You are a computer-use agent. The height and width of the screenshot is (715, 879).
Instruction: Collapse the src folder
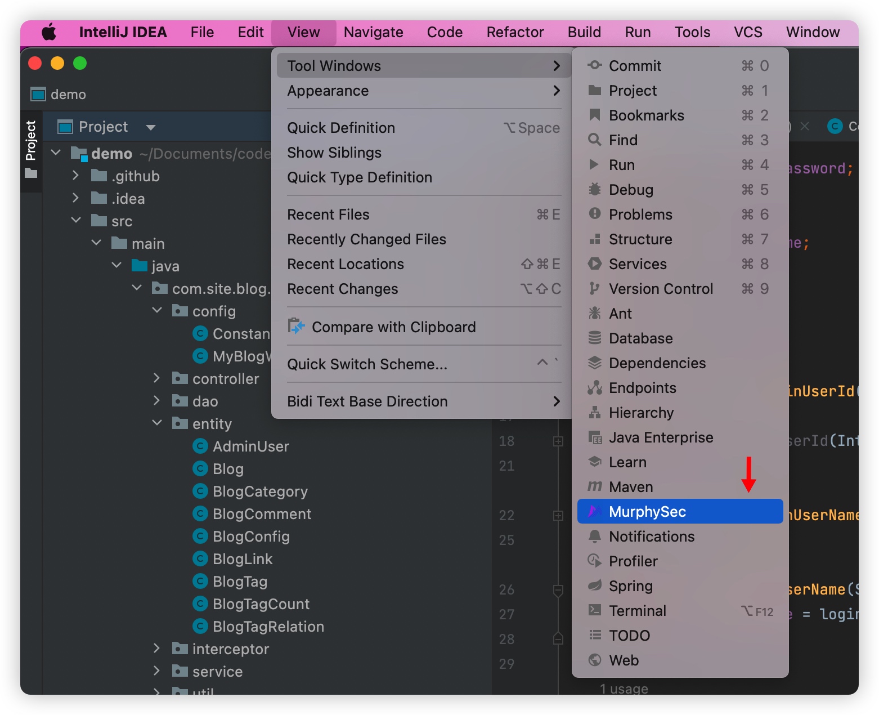click(x=76, y=220)
